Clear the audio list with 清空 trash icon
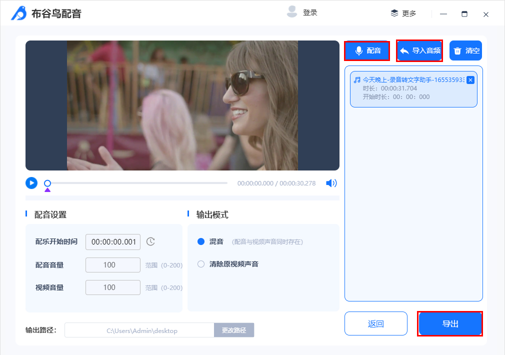 (x=465, y=50)
